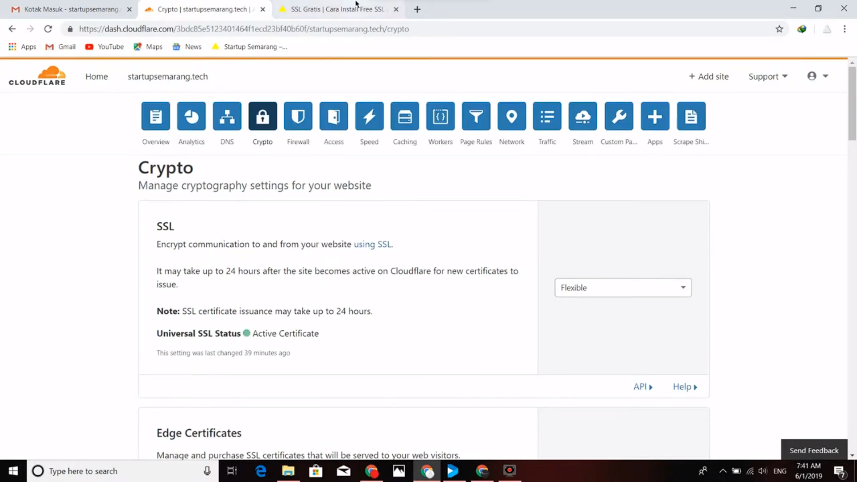Viewport: 857px width, 482px height.
Task: Go back to the previous page
Action: coord(12,29)
